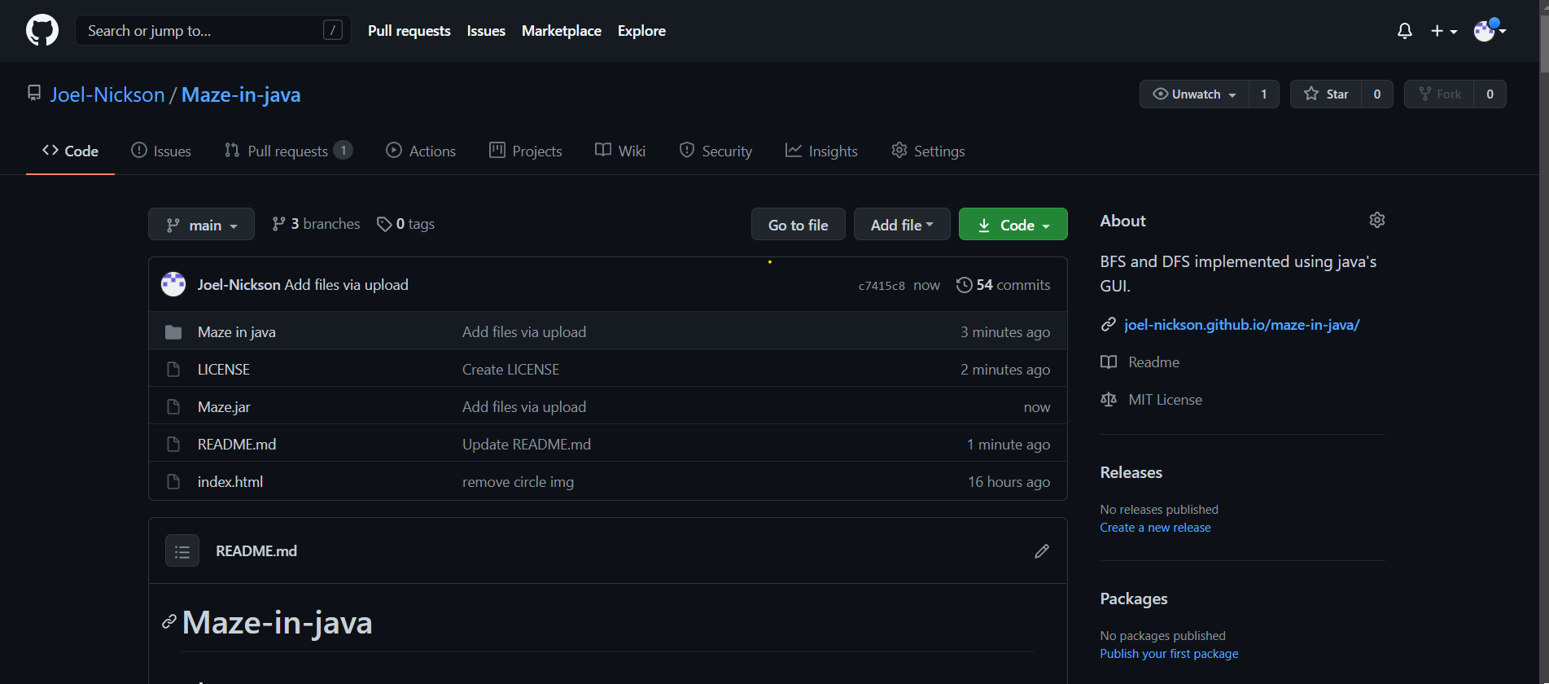The image size is (1549, 684).
Task: Switch to the repository Pull requests tab
Action: [x=288, y=151]
